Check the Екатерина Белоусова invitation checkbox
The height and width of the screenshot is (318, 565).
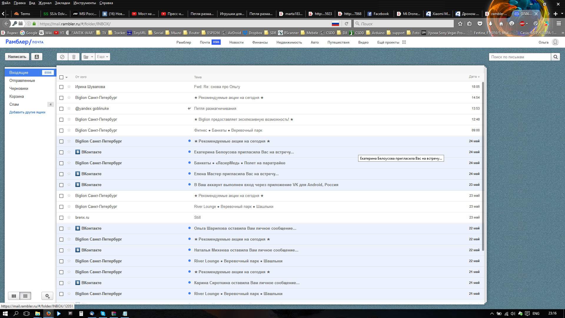click(61, 152)
